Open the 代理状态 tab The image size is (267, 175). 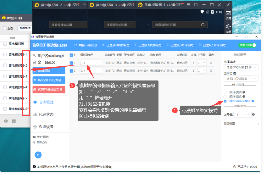point(44,115)
